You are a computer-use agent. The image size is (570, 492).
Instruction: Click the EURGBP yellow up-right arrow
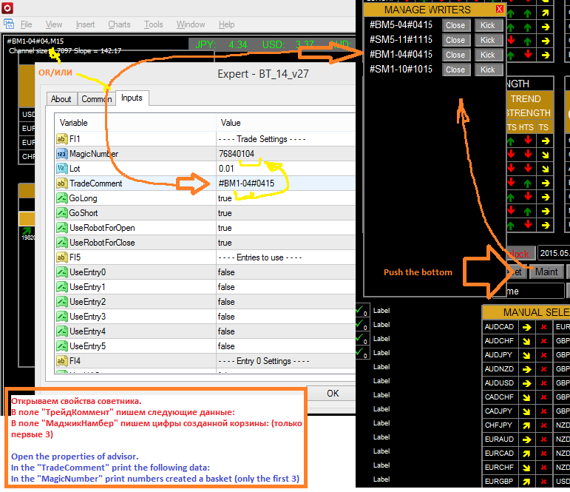coord(526,482)
